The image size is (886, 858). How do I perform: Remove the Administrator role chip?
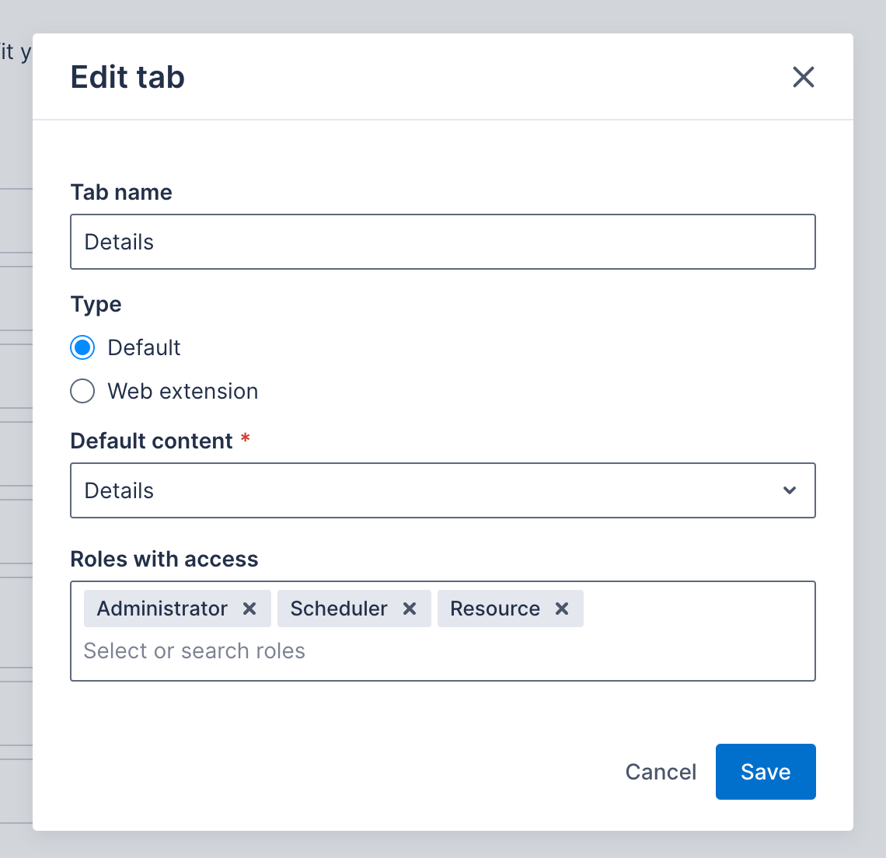point(249,609)
